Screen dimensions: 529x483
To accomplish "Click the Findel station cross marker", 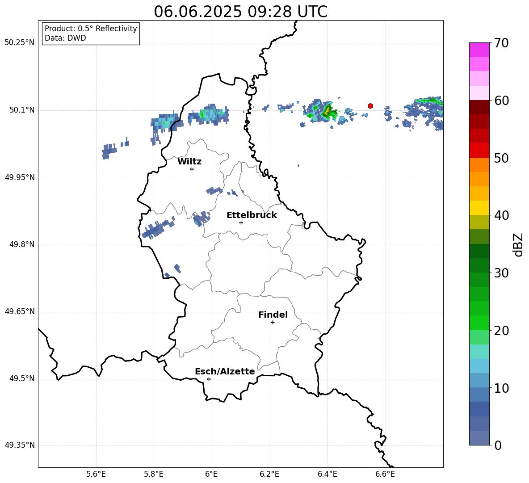I will 273,323.
